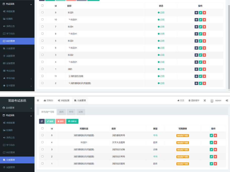
Task: Edit the 消防知识试卷 category row
Action: click(x=211, y=149)
